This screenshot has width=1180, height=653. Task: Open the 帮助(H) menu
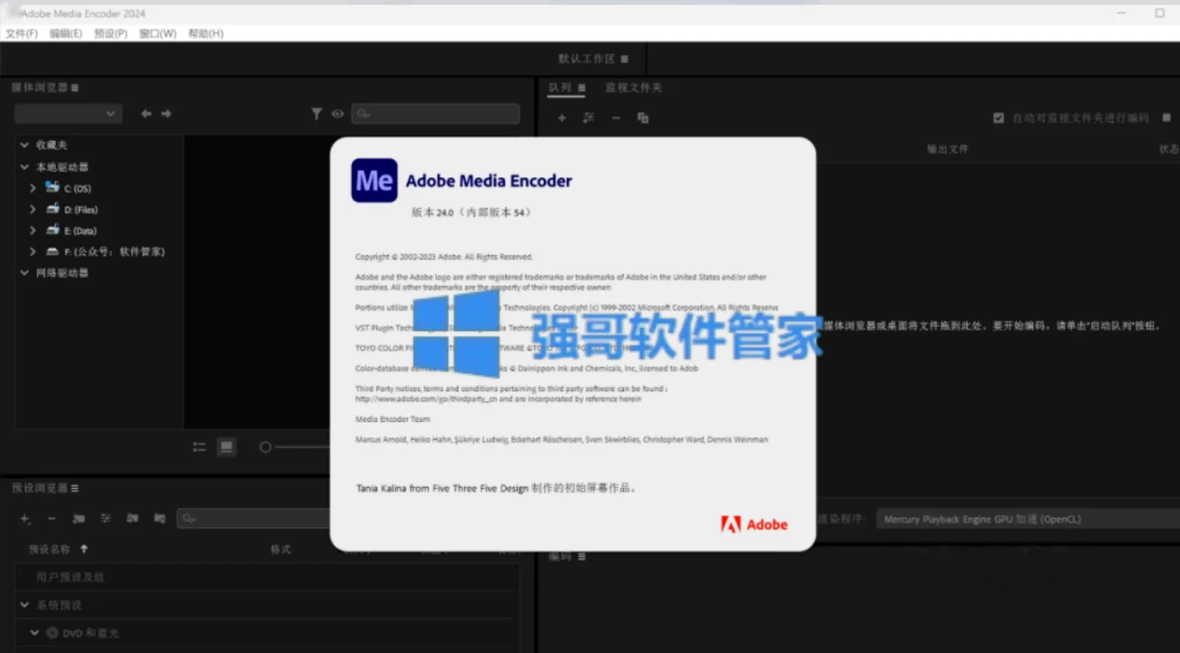(x=206, y=33)
